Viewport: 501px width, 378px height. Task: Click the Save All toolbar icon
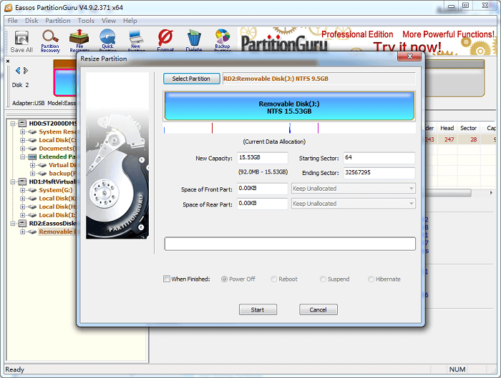pyautogui.click(x=21, y=41)
